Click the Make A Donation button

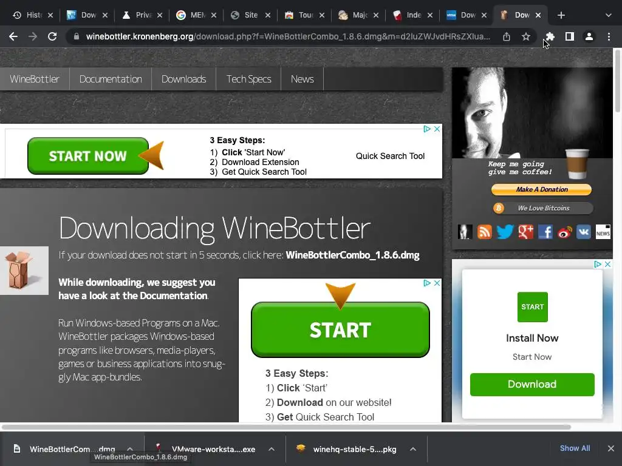[x=541, y=189]
